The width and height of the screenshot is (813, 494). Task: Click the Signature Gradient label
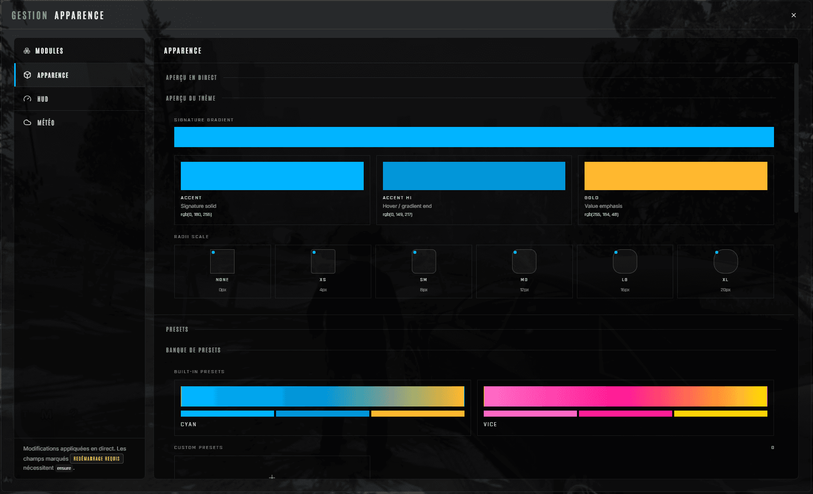coord(204,120)
